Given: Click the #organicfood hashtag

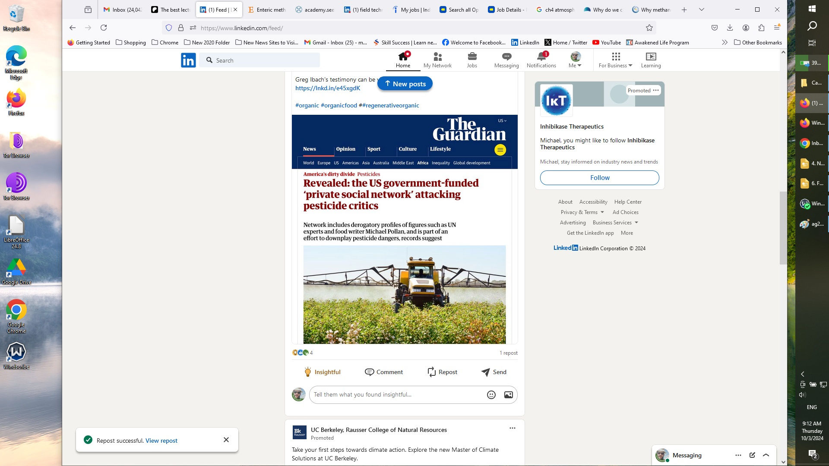Looking at the screenshot, I should coord(339,105).
